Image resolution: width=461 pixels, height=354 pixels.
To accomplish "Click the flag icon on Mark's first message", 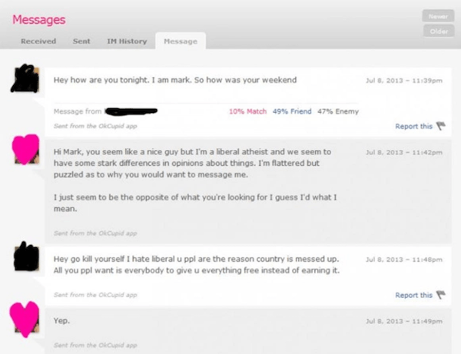I will (x=441, y=126).
